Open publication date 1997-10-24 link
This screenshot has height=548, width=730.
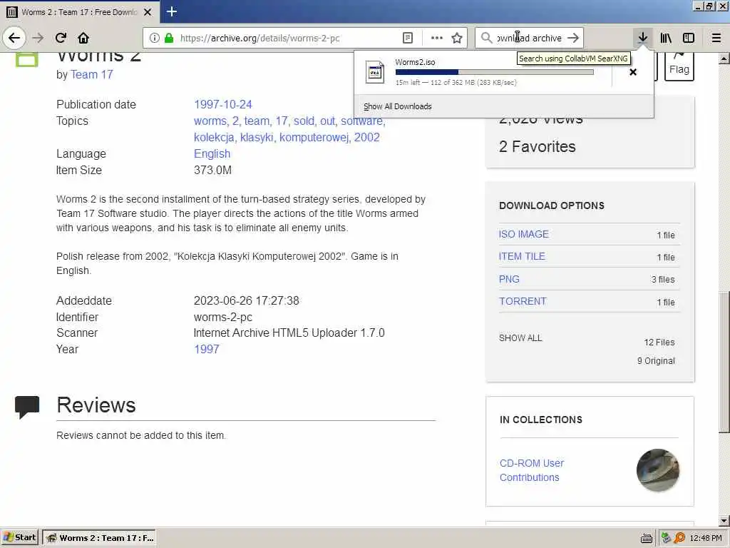pyautogui.click(x=223, y=104)
